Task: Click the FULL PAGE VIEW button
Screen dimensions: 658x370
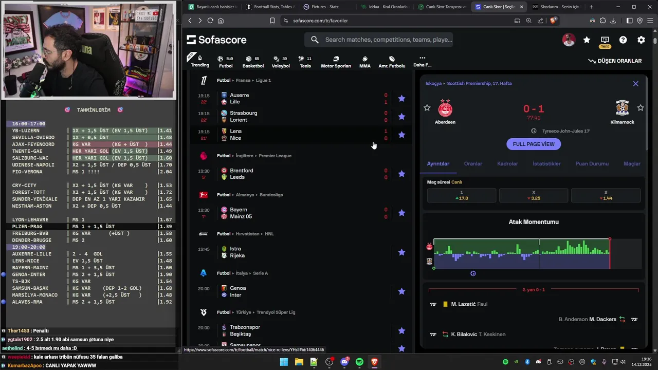Action: [534, 144]
